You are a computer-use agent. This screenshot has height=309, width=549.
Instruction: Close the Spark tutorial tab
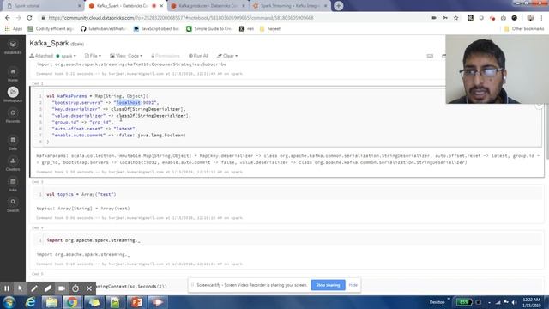click(80, 6)
